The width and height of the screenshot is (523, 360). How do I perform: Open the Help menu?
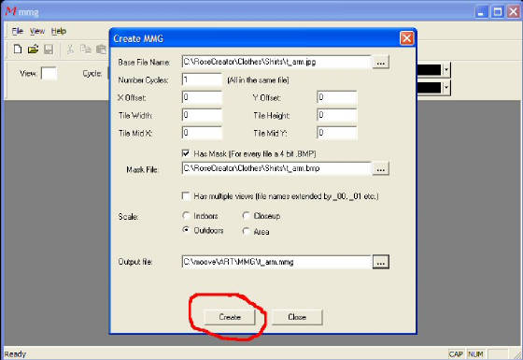[x=59, y=31]
